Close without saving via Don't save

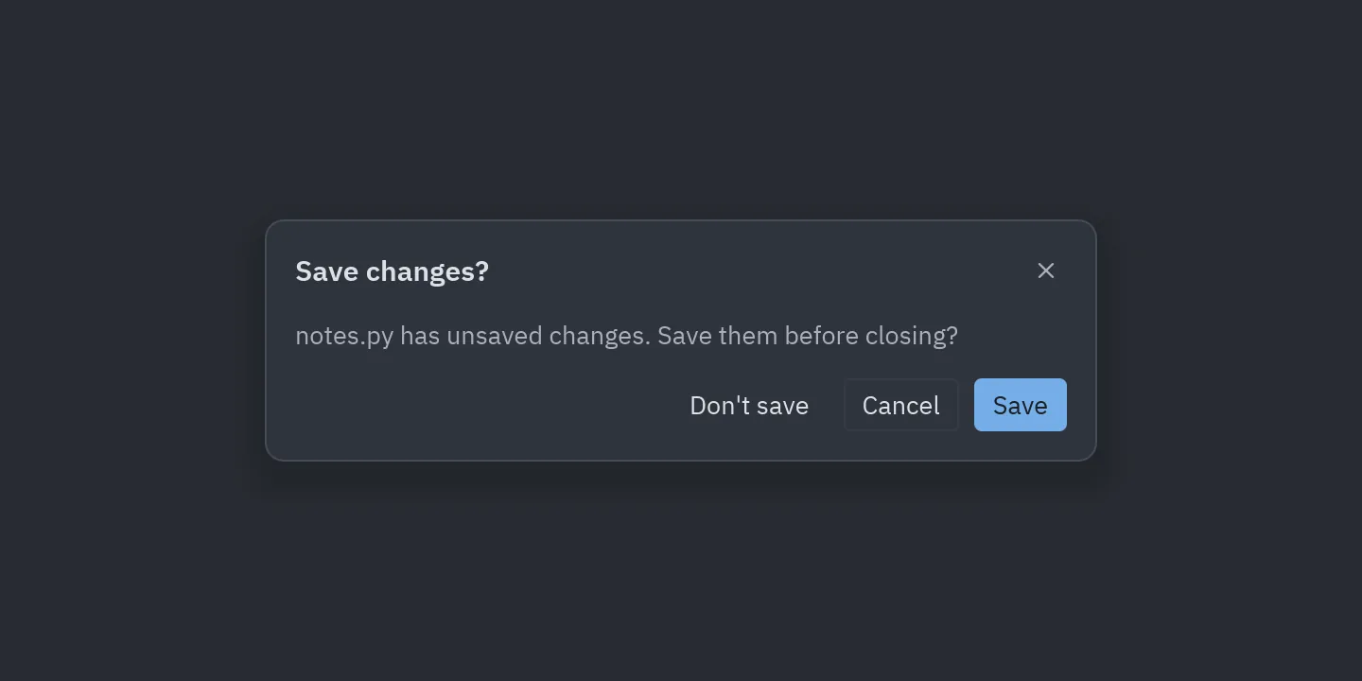click(749, 405)
